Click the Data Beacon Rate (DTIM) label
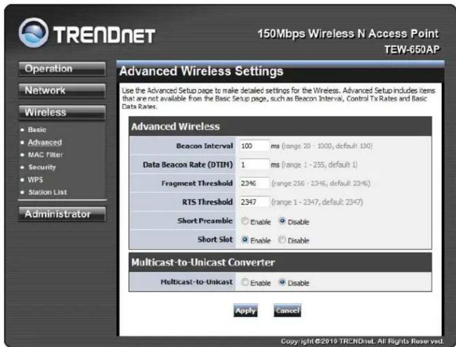Viewport: 456px width, 347px height. (188, 165)
